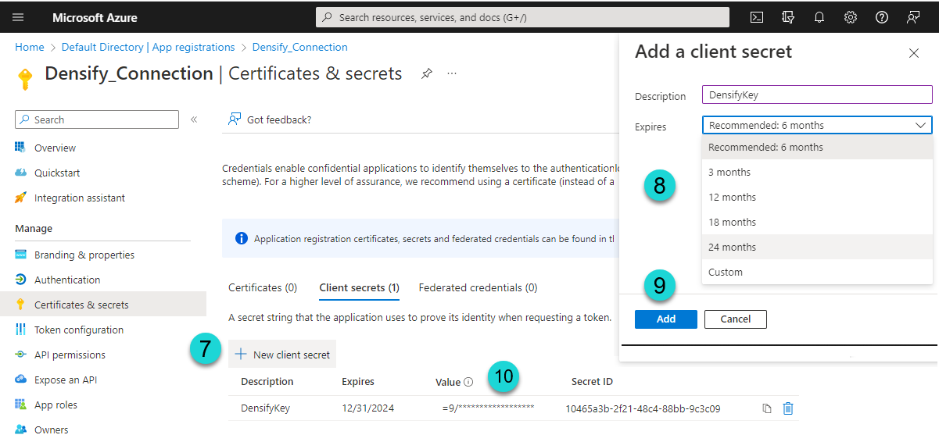Image resolution: width=939 pixels, height=442 pixels.
Task: Click the Cancel button
Action: (x=736, y=319)
